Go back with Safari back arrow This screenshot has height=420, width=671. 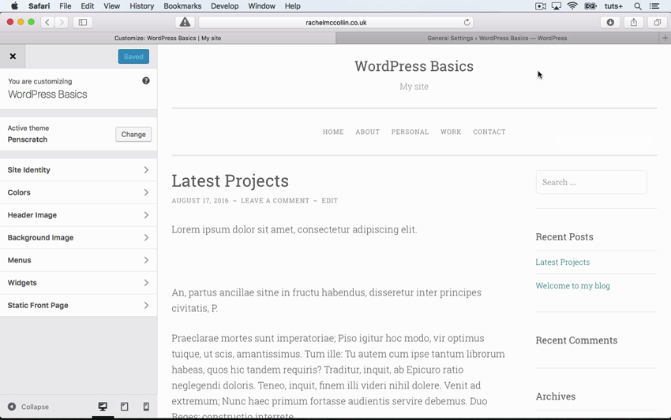click(x=47, y=22)
